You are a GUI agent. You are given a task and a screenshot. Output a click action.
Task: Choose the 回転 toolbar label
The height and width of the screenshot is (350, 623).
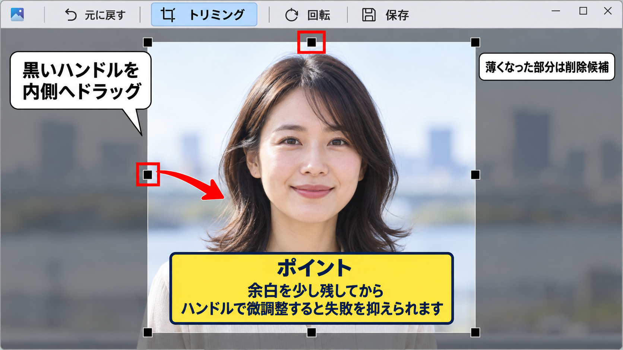coord(319,15)
